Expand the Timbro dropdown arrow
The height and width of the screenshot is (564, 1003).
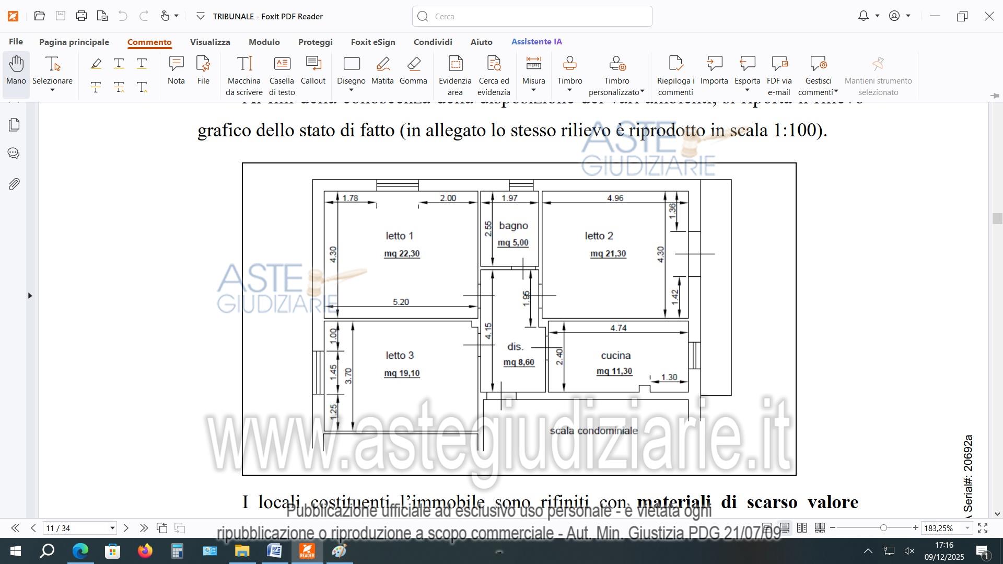pos(569,90)
